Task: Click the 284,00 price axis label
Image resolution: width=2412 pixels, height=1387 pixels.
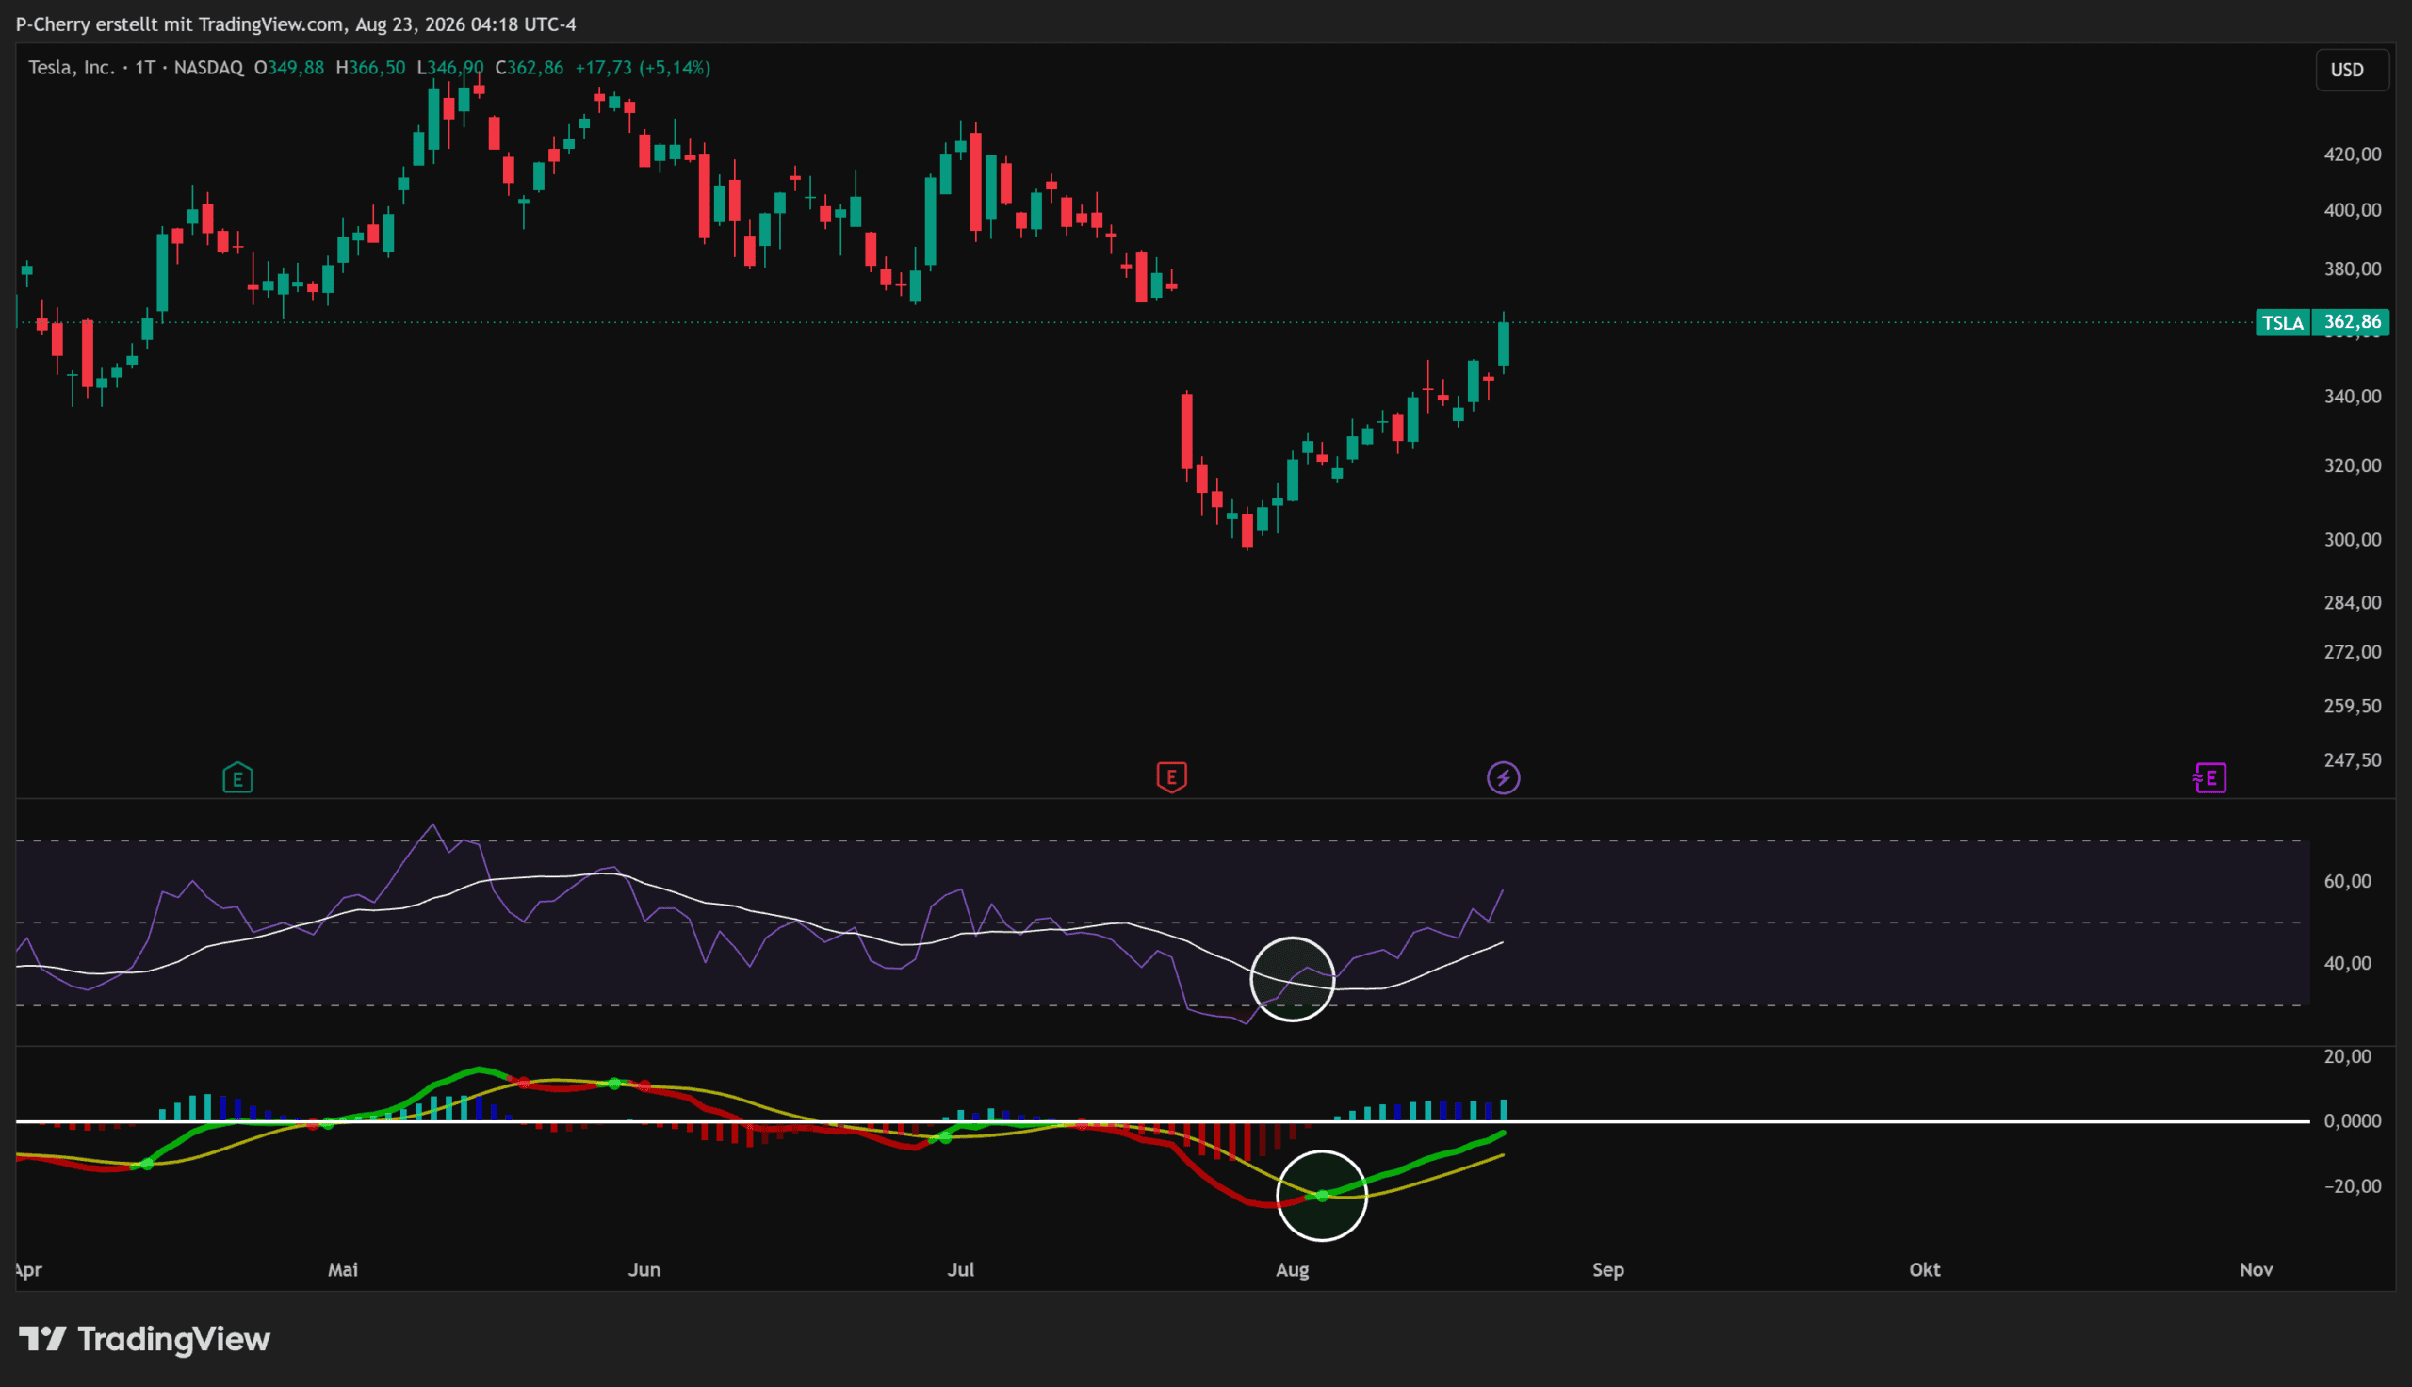Action: [2352, 603]
